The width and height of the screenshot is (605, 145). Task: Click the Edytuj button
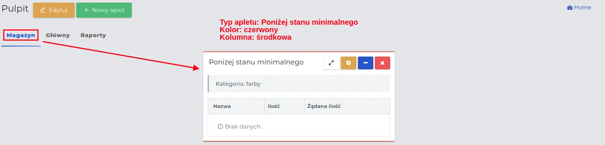tap(54, 10)
